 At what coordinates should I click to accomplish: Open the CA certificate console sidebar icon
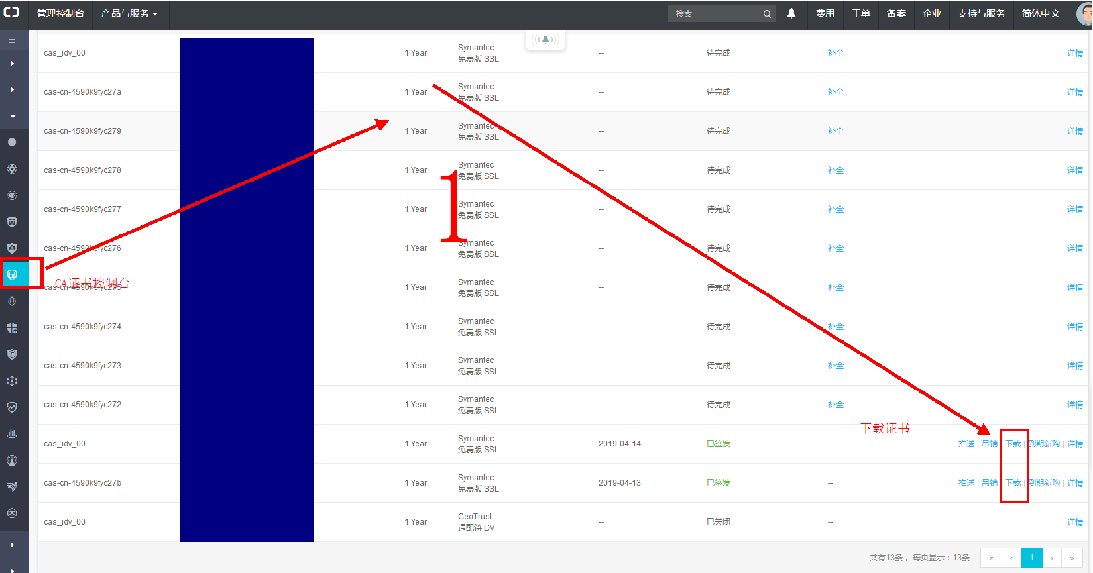[x=12, y=274]
